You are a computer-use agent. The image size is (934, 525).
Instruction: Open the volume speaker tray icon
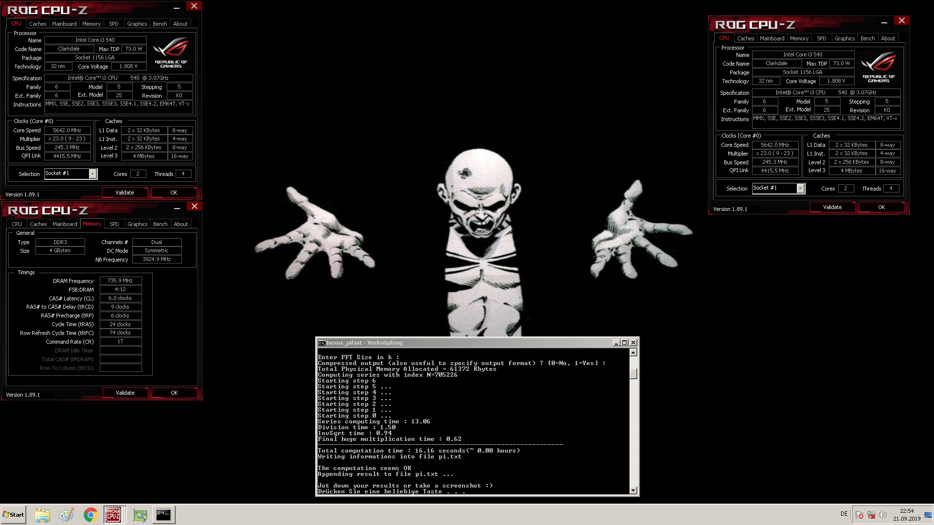coord(883,515)
